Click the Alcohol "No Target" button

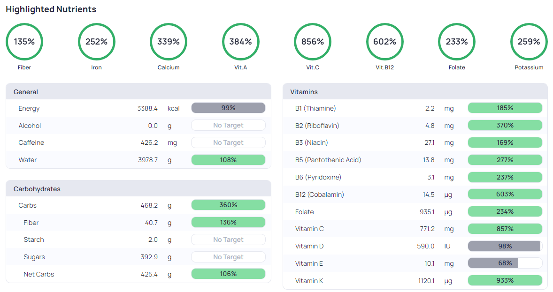tap(228, 126)
